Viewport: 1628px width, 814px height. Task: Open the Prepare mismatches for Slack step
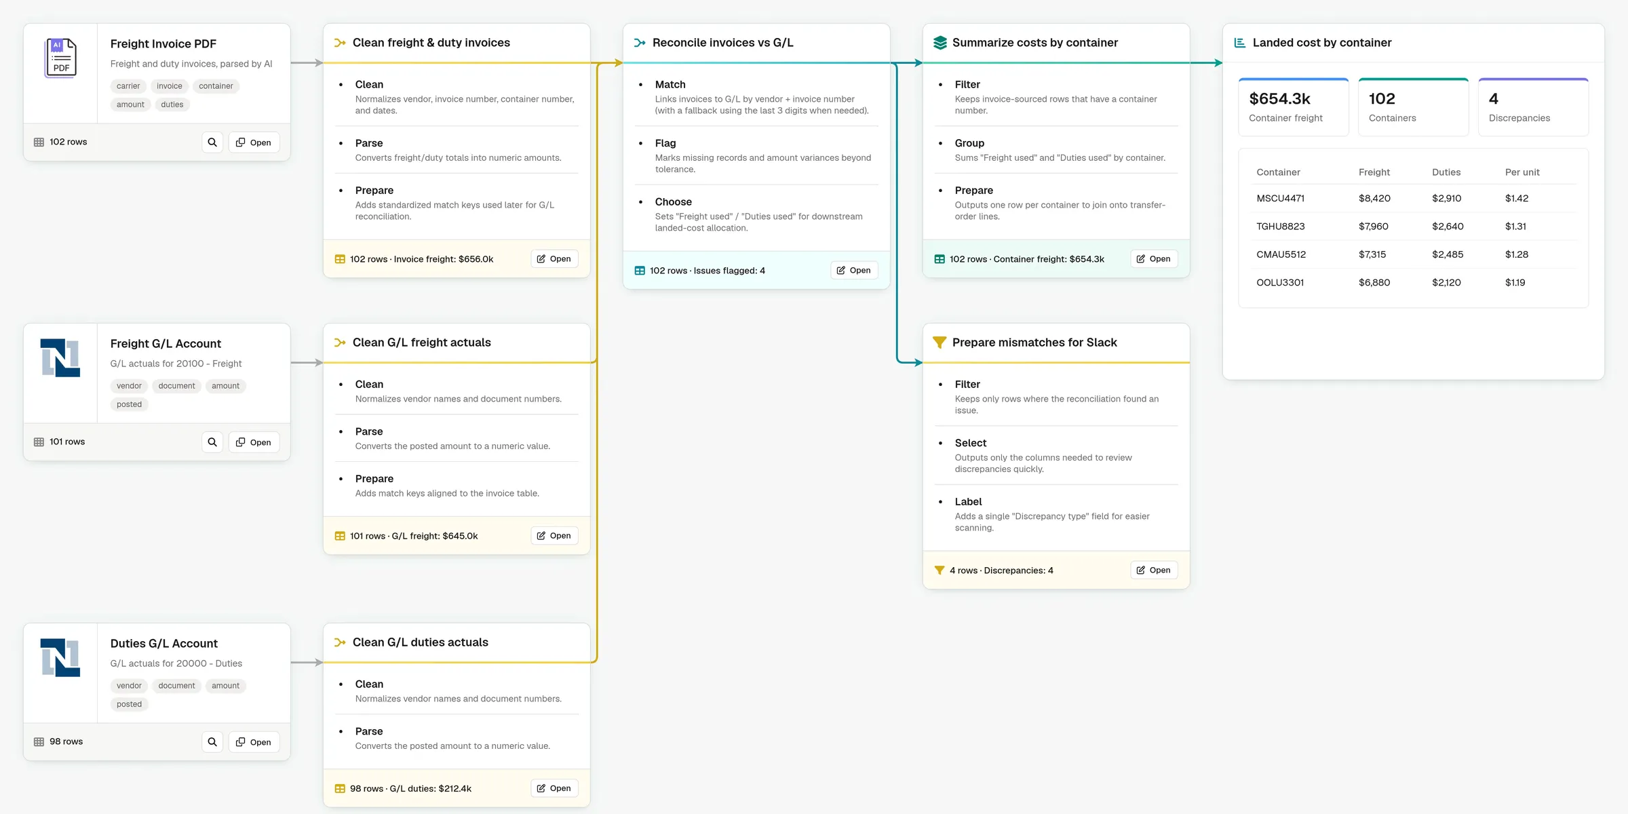1154,570
